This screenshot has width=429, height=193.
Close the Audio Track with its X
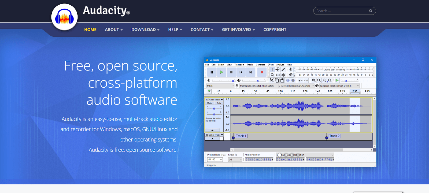[207, 99]
